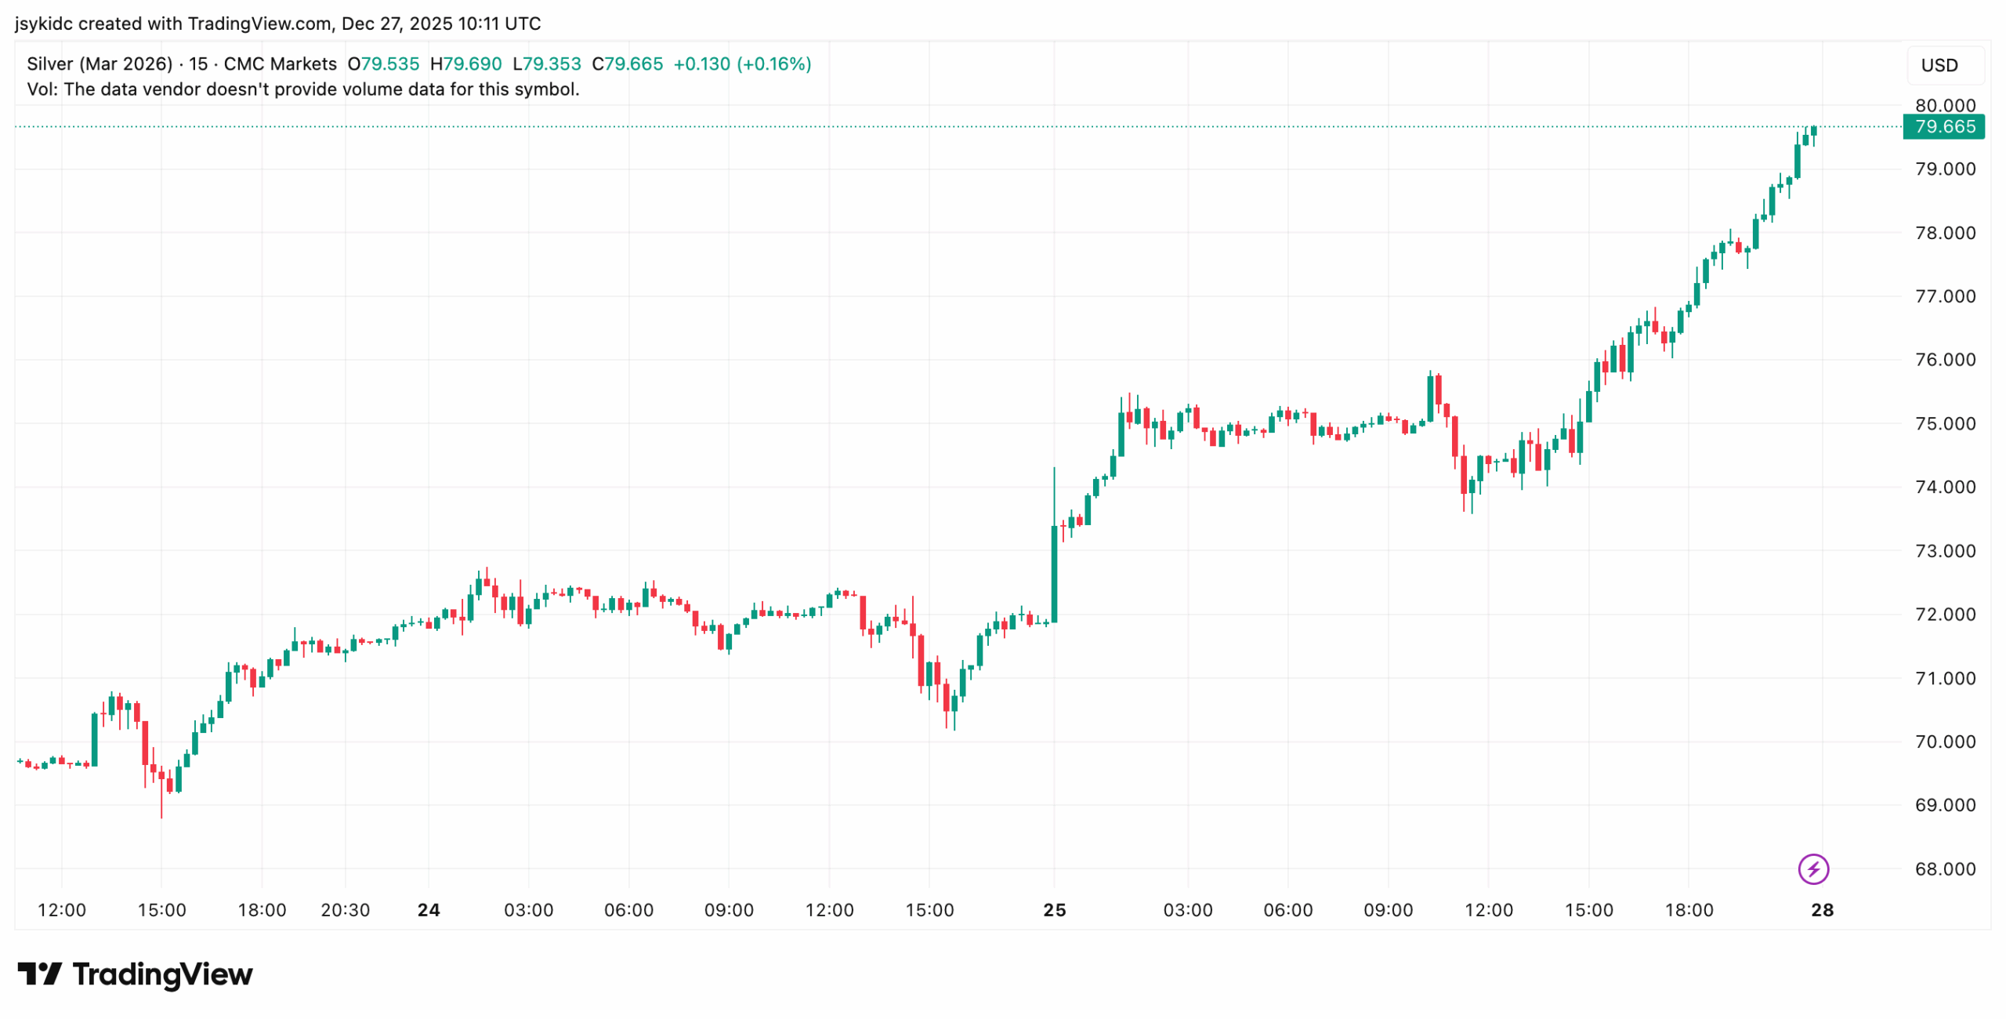This screenshot has height=1019, width=2006.
Task: Click the 68.000 price scale label
Action: click(1945, 869)
